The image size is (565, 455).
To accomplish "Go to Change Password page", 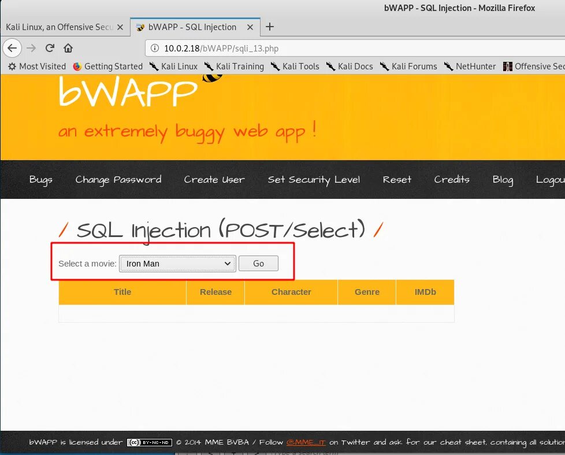I will click(x=118, y=180).
